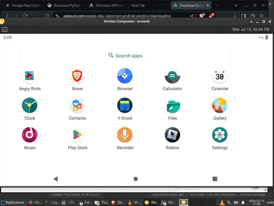Screen dimensions: 274x206
Task: Switch to the Google Play Certified tab
Action: point(23,5)
